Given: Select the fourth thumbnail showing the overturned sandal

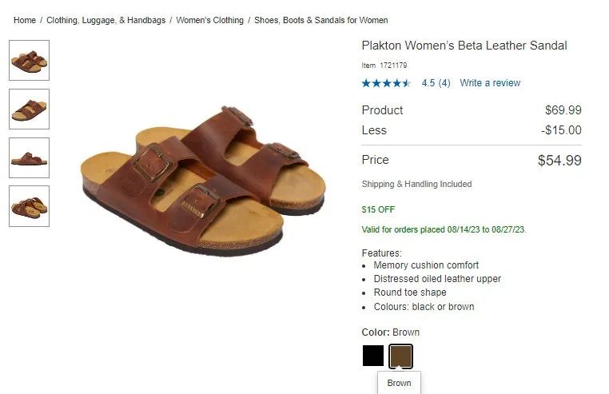Looking at the screenshot, I should (29, 206).
